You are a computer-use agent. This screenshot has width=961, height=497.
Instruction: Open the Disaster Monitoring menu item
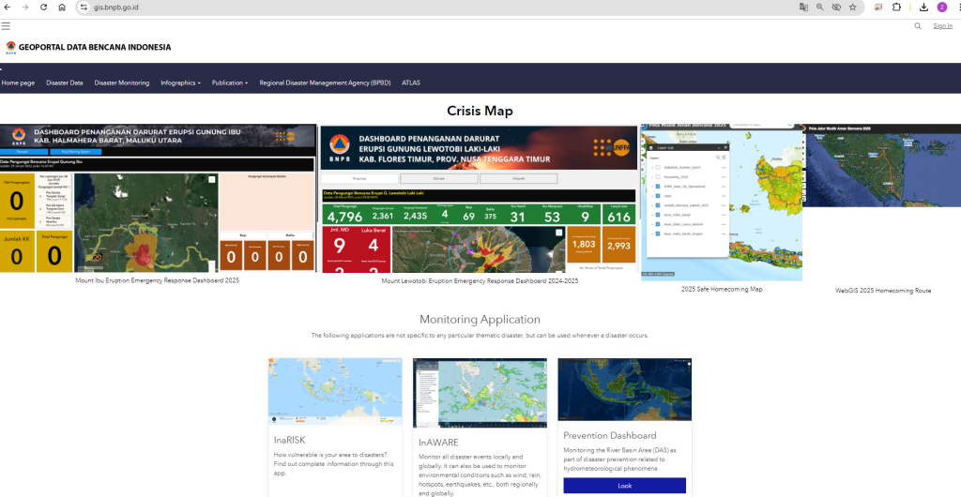[121, 83]
